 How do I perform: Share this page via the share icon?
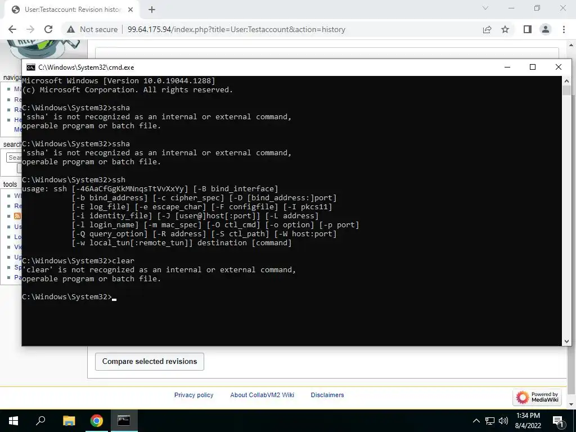point(487,29)
